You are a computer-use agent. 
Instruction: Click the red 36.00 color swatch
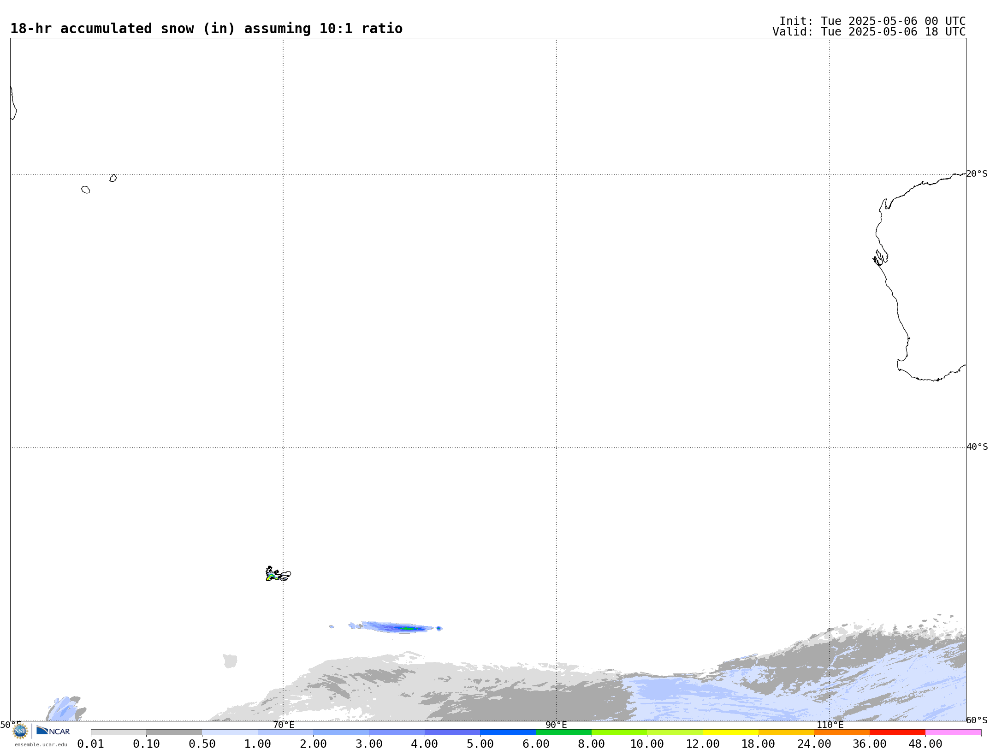pos(897,732)
